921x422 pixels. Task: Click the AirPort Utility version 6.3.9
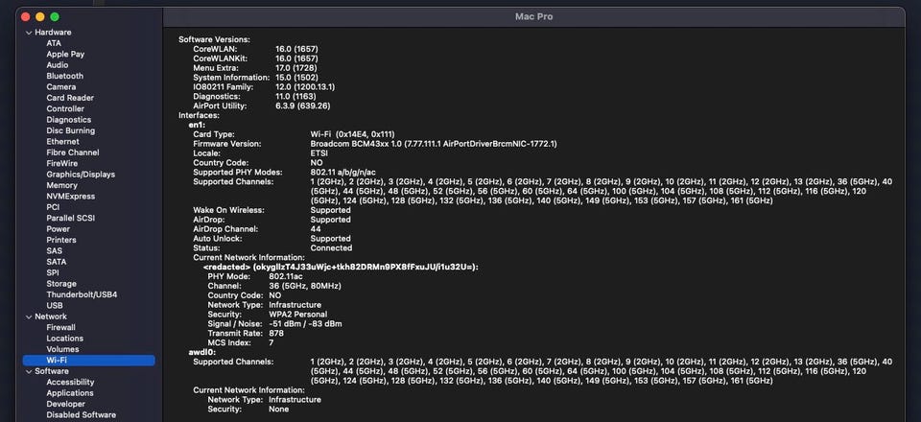pyautogui.click(x=302, y=105)
